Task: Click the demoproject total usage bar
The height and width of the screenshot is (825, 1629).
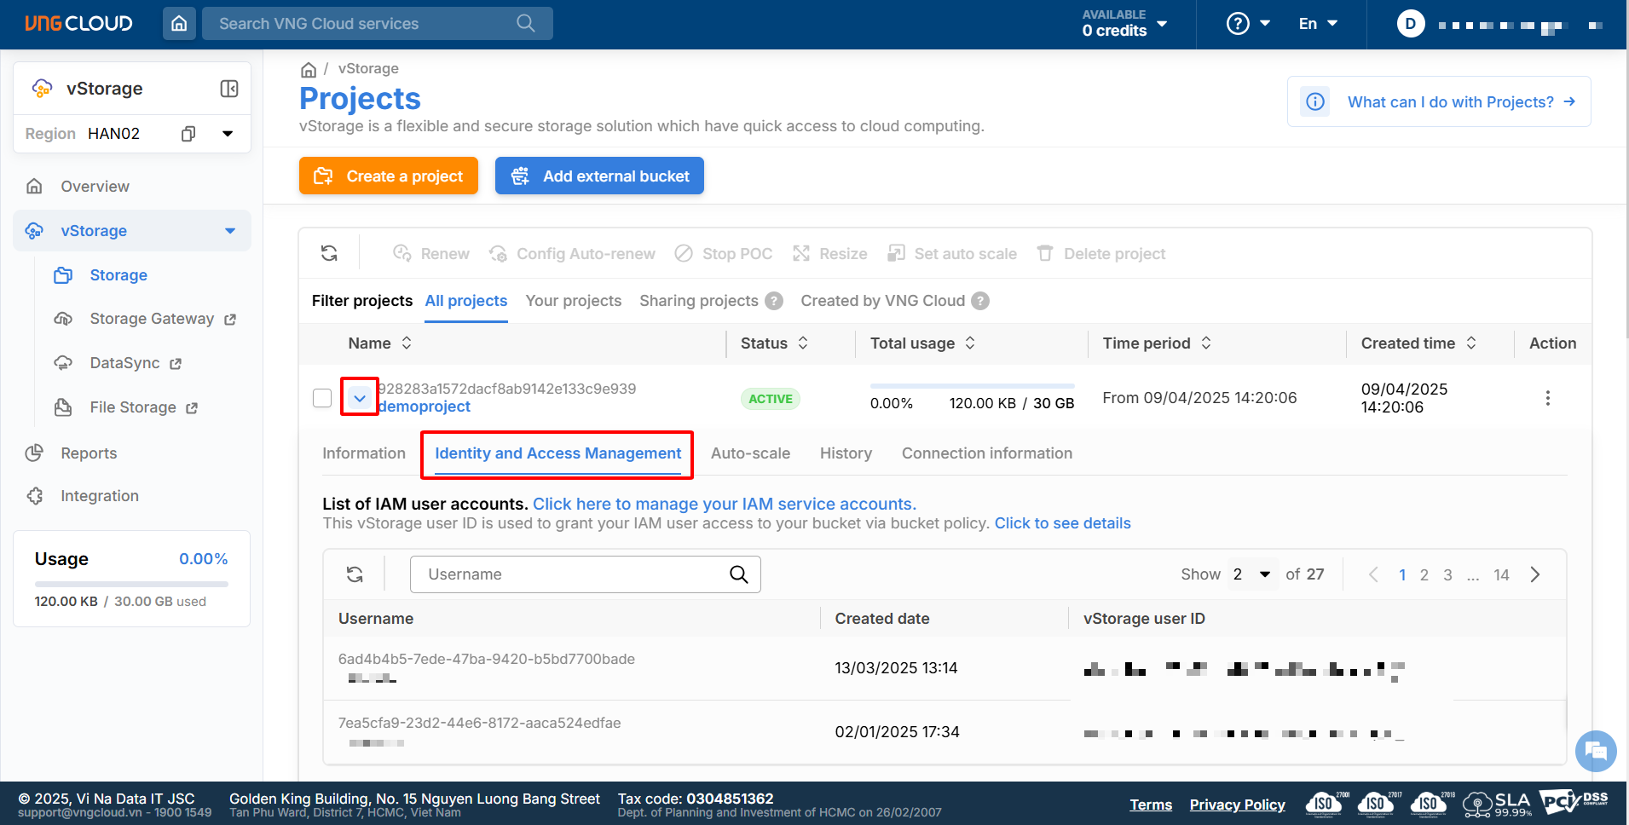Action: 972,387
